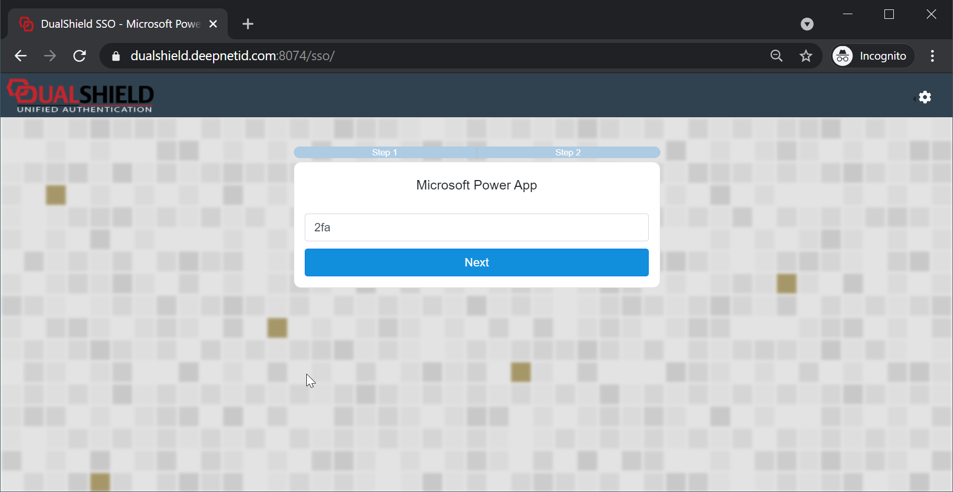The height and width of the screenshot is (492, 953).
Task: Click the browser back arrow
Action: [x=20, y=56]
